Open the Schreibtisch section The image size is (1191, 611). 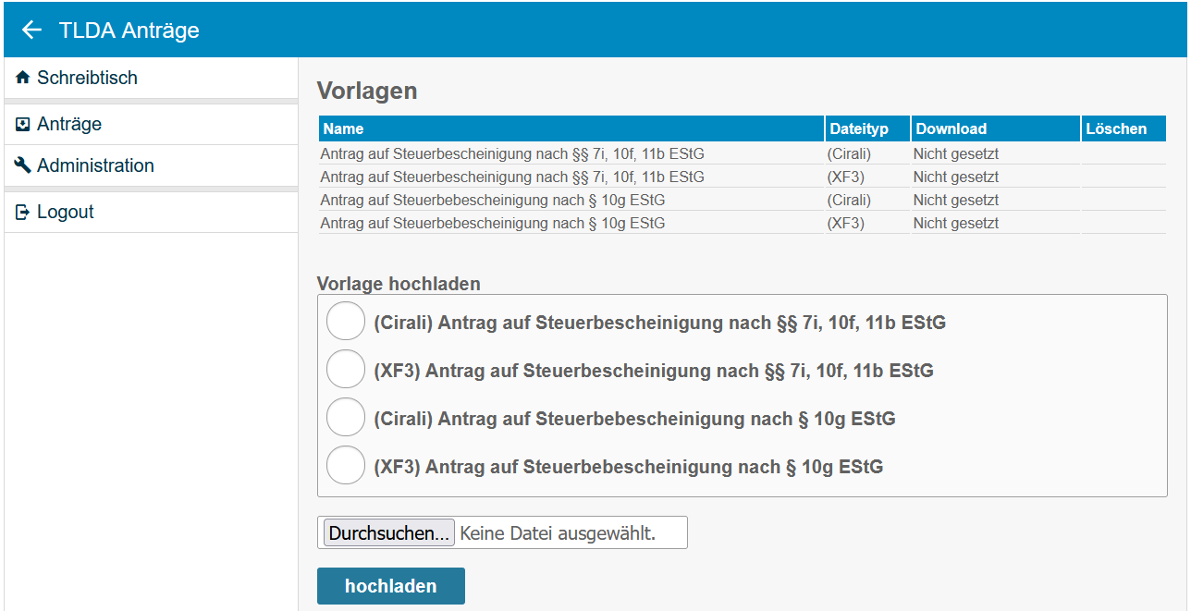click(86, 78)
